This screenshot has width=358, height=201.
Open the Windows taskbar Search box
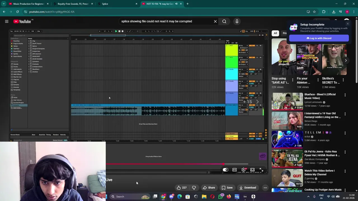coord(130,197)
